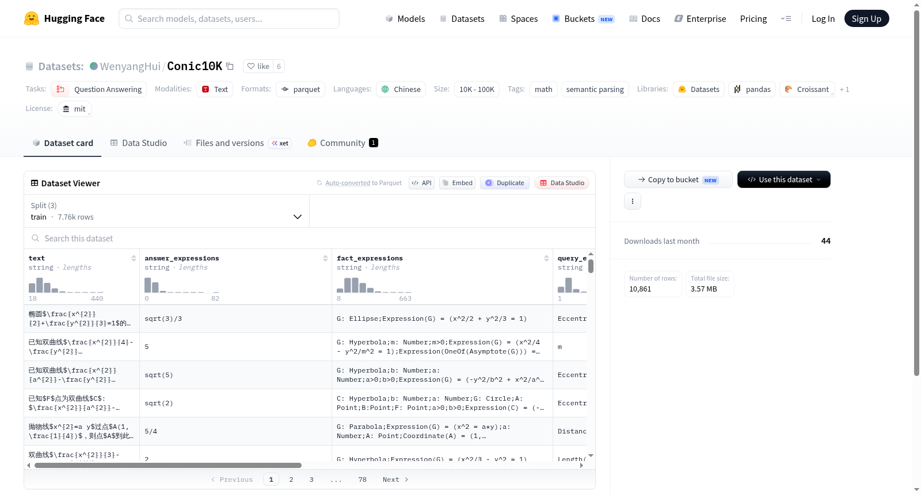This screenshot has width=921, height=495.
Task: Click the like count 6
Action: click(279, 66)
